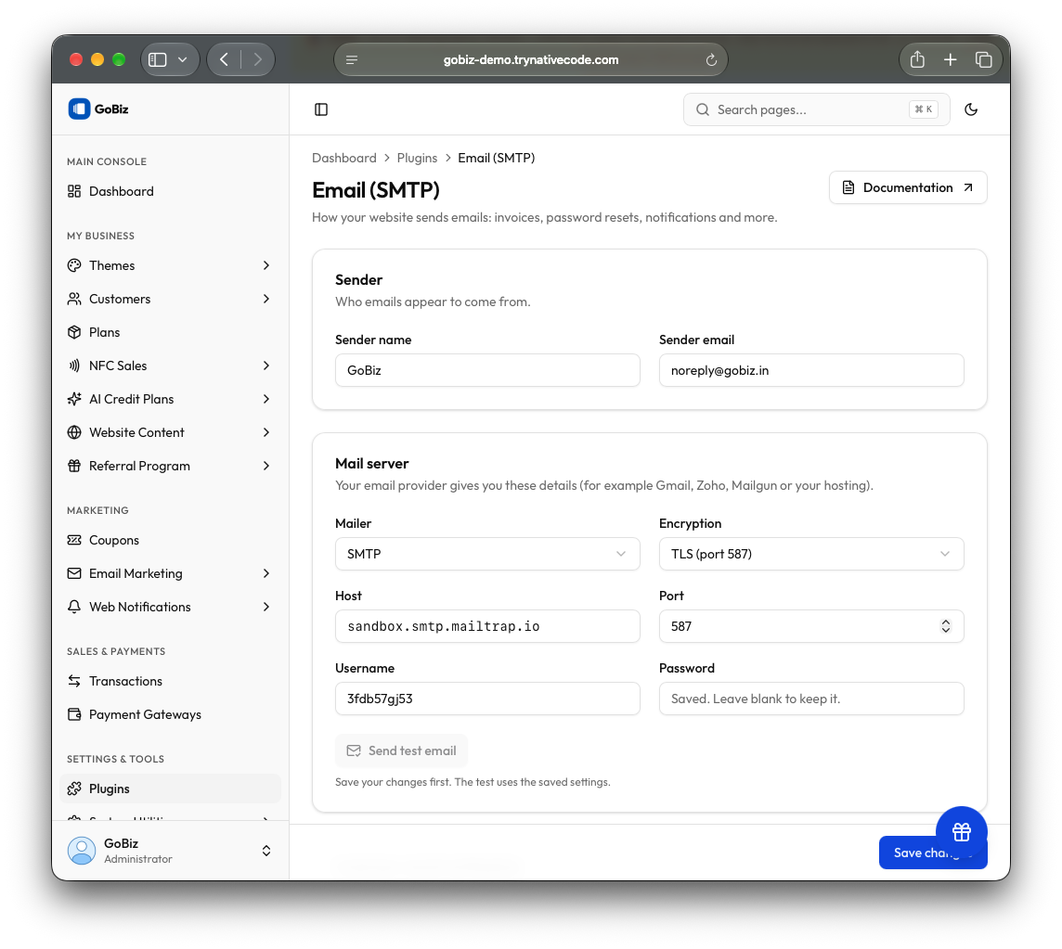Viewport: 1062px width, 949px height.
Task: Click Send test email button
Action: tap(402, 750)
